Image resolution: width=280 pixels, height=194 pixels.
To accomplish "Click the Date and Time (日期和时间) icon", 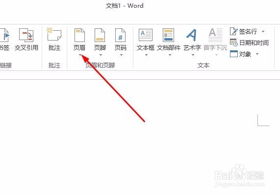I will point(234,43).
